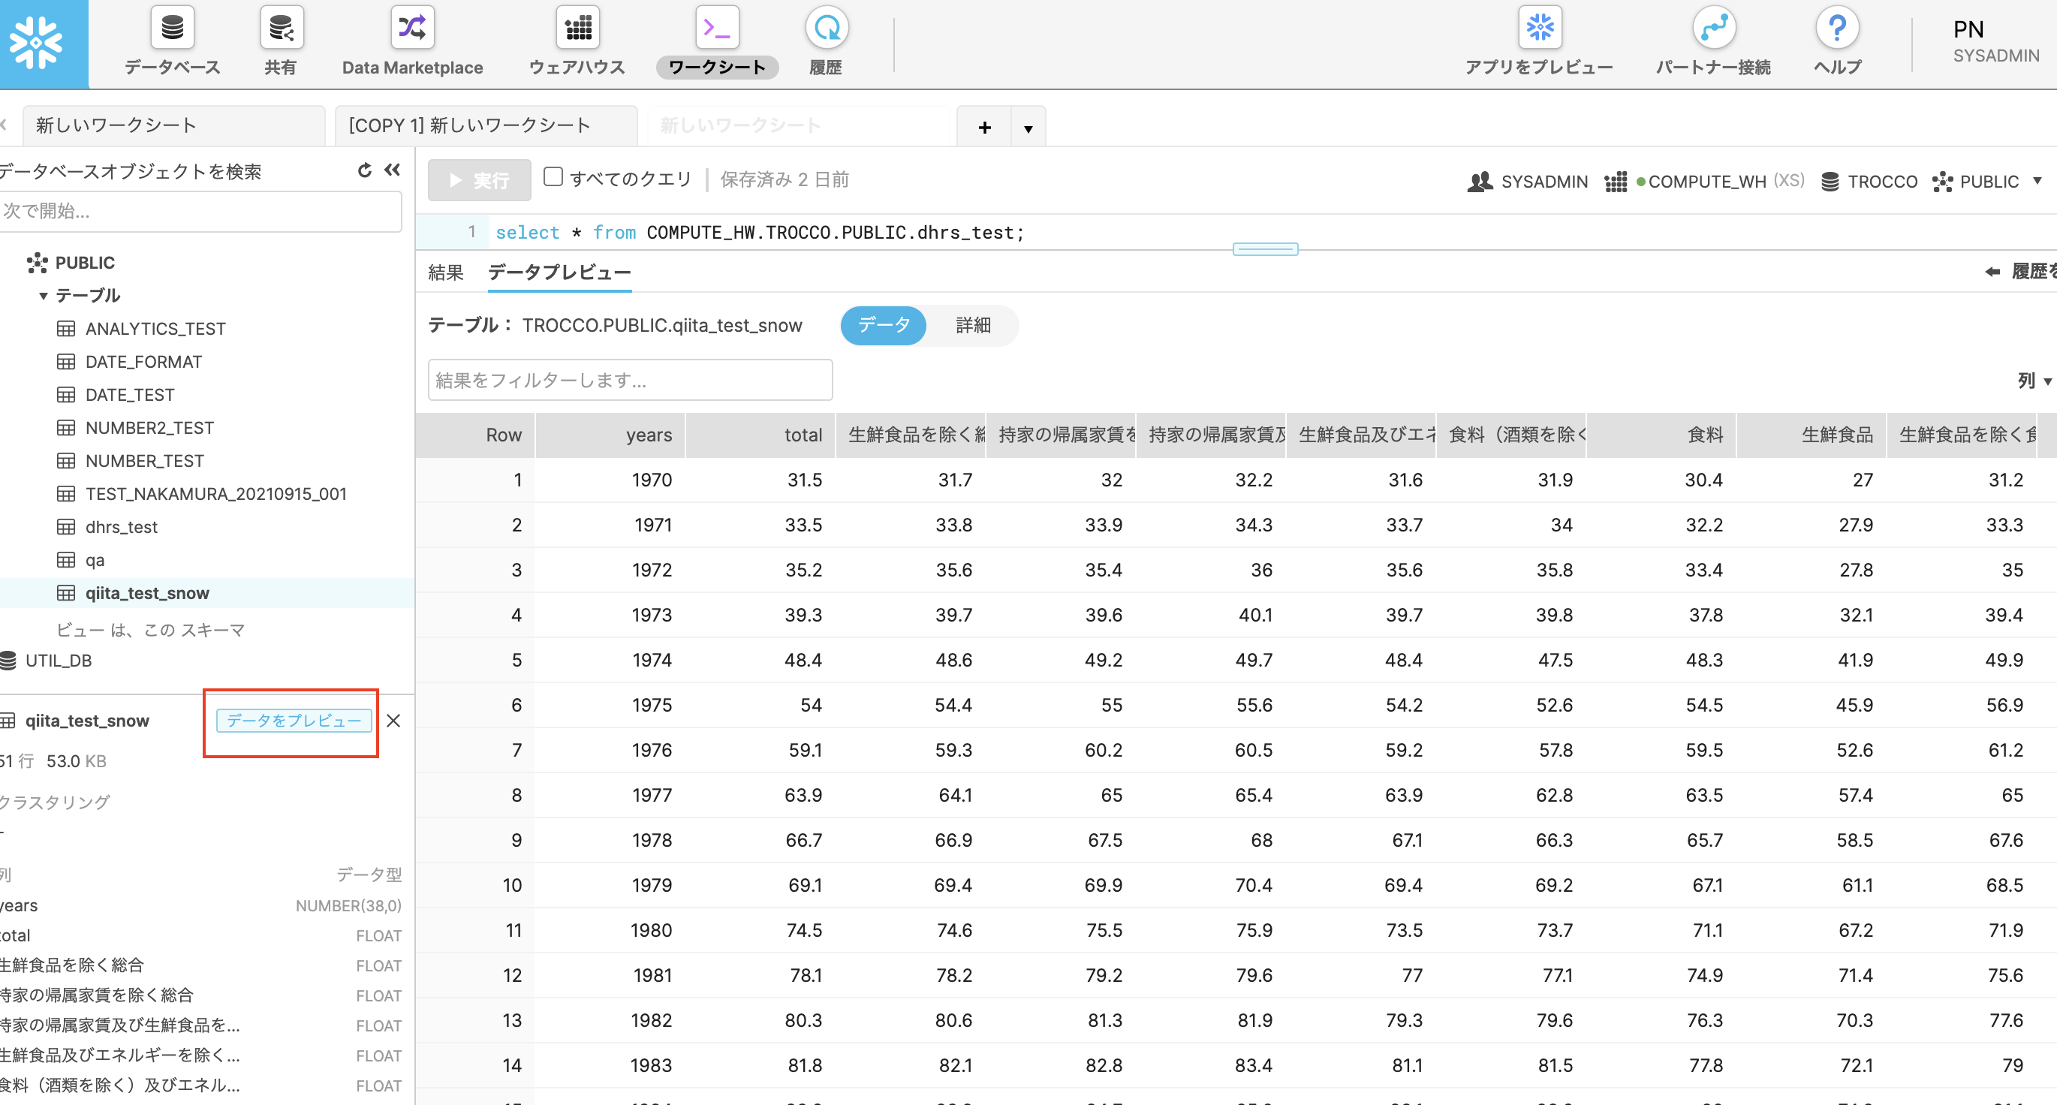This screenshot has height=1105, width=2057.
Task: Click the データをプレビュー button
Action: click(x=294, y=721)
